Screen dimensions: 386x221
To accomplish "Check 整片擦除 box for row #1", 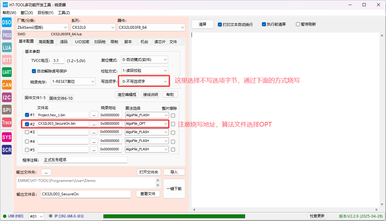I will coord(173,115).
